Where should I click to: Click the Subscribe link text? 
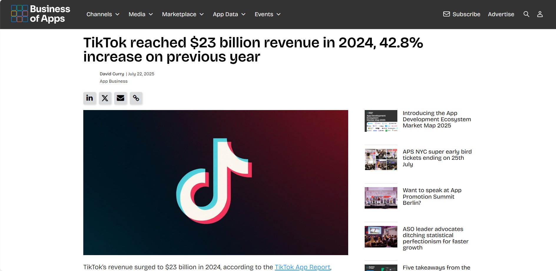pos(466,14)
